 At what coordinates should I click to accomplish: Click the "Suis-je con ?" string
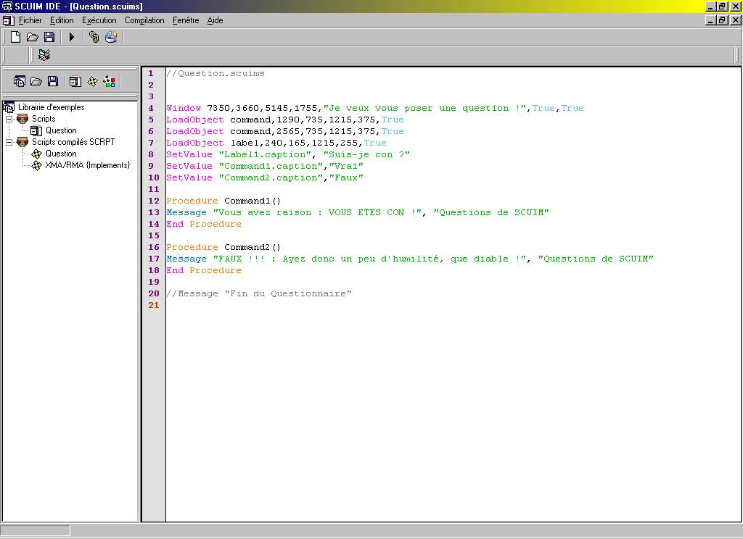366,155
